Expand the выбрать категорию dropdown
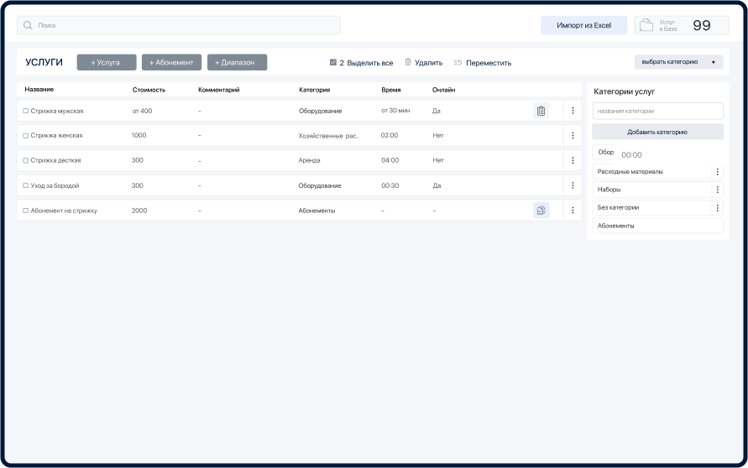The height and width of the screenshot is (468, 748). tap(678, 62)
